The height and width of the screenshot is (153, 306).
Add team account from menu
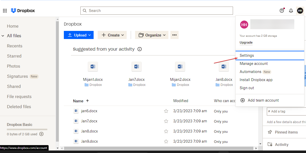pyautogui.click(x=263, y=100)
